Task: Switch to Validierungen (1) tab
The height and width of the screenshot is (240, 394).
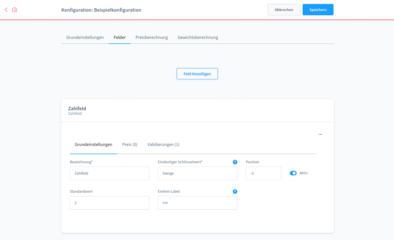Action: pyautogui.click(x=163, y=145)
